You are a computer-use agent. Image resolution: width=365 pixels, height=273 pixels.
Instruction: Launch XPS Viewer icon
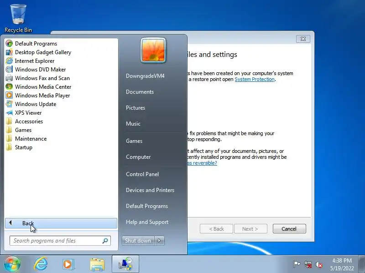(x=9, y=112)
